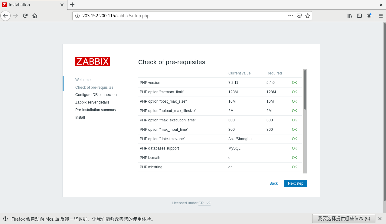Click the Next step button
Image resolution: width=386 pixels, height=224 pixels.
tap(296, 183)
